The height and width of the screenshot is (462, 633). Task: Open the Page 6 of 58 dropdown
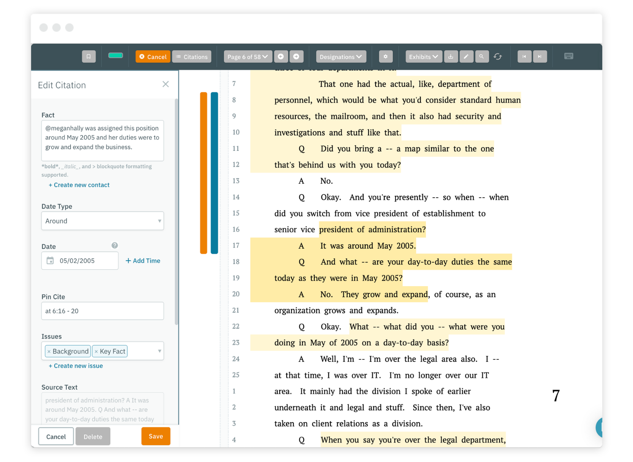247,56
